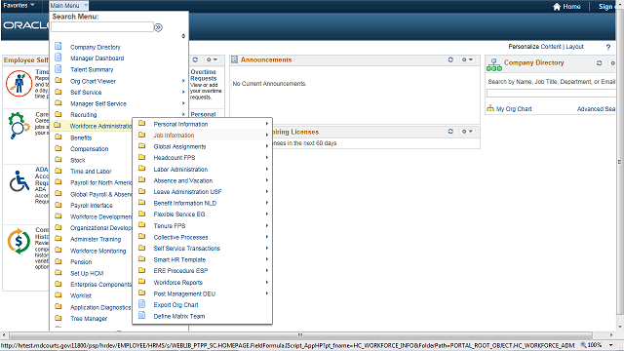
Task: Refresh the Expiring Licenses pagelet
Action: click(450, 132)
